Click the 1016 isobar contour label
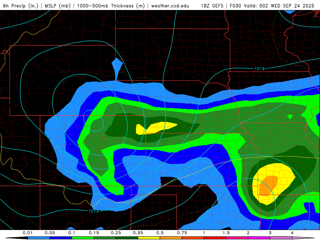This screenshot has height=240, width=320. coord(260,69)
